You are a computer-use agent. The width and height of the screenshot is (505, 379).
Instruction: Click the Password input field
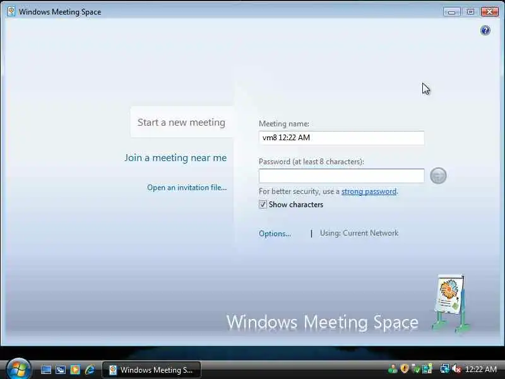342,176
